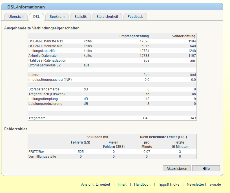Click the Ausgehandelte Verbindungseigenschaften heading
The image size is (230, 193).
[42, 28]
